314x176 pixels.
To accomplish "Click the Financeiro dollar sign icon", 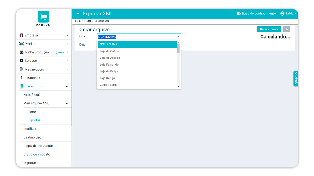I will point(21,78).
